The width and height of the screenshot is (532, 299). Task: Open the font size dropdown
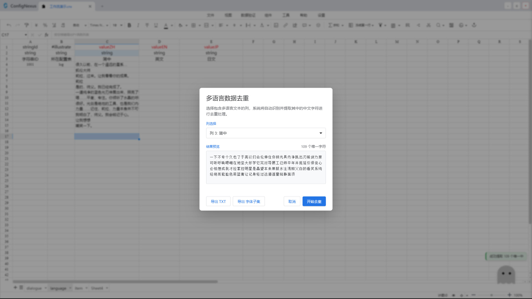pos(117,25)
